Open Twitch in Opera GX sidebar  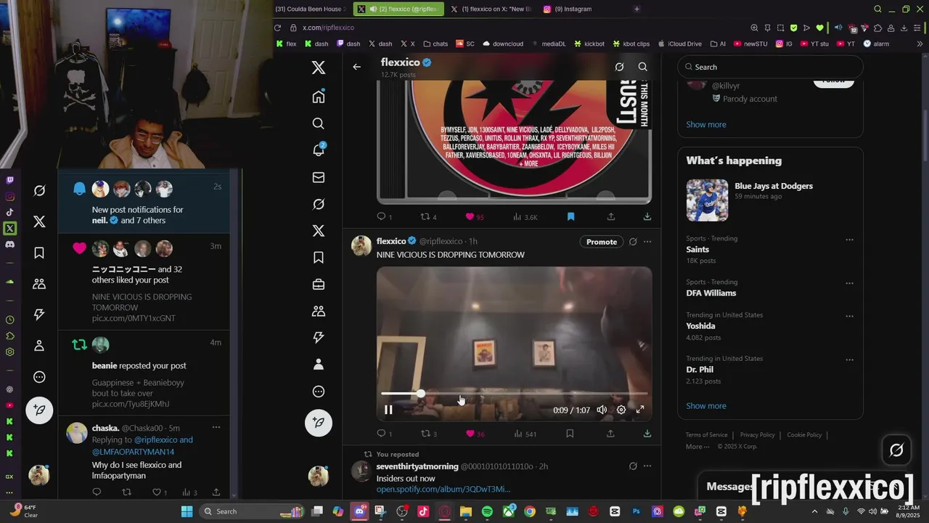point(9,180)
